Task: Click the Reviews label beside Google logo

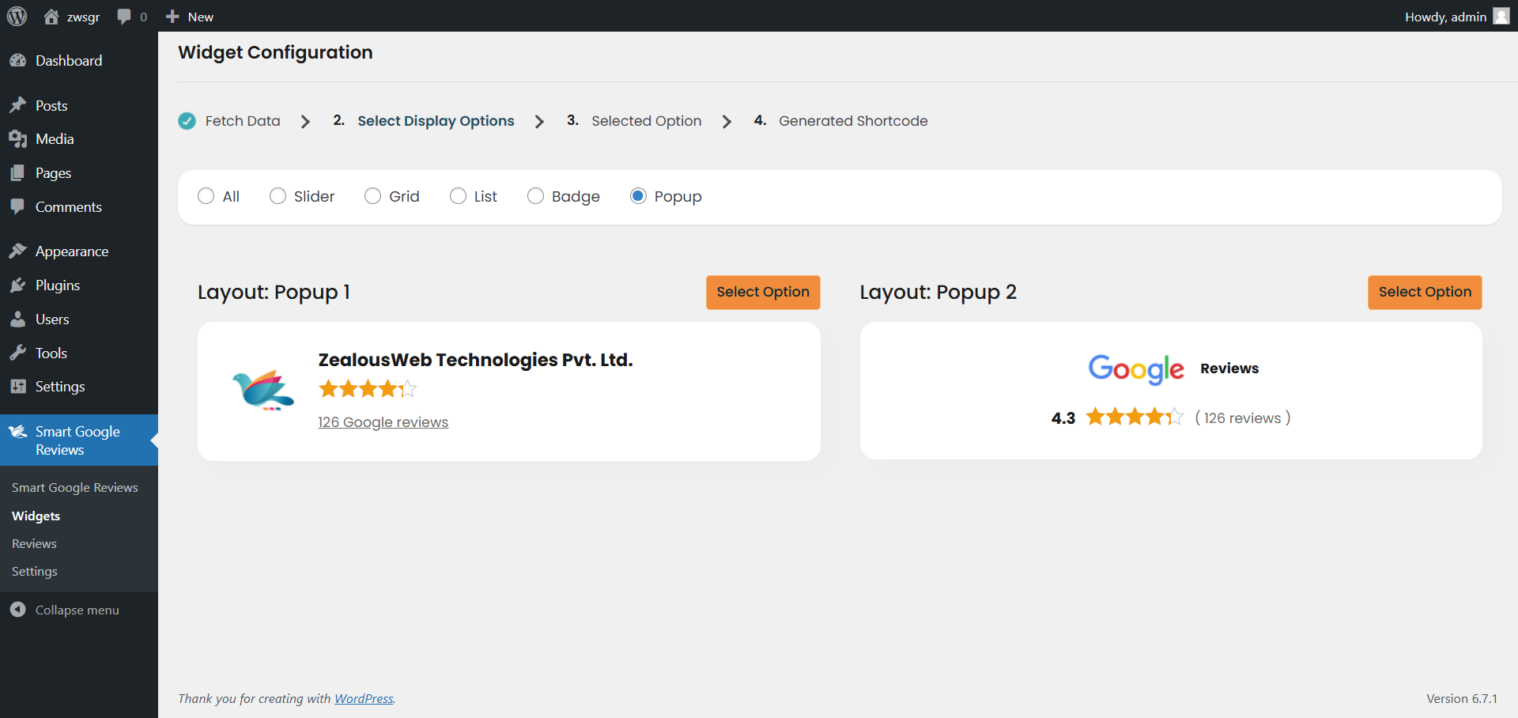Action: coord(1229,368)
